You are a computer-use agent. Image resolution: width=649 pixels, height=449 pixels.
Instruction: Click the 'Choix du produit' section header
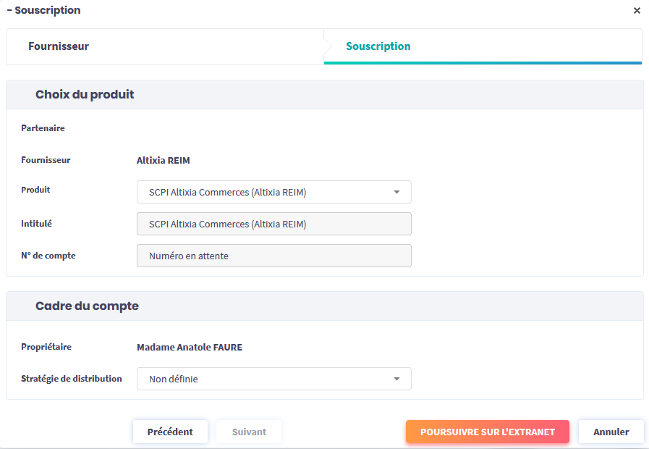85,95
